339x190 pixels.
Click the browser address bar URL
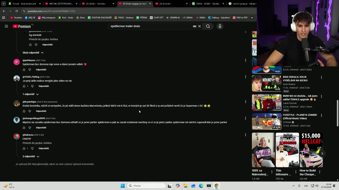51,11
